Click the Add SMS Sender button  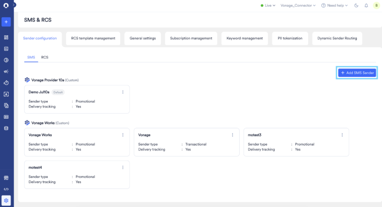point(357,73)
